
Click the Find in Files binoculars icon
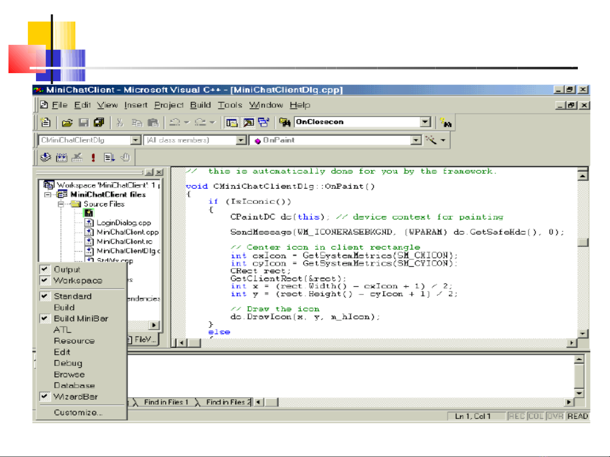284,122
